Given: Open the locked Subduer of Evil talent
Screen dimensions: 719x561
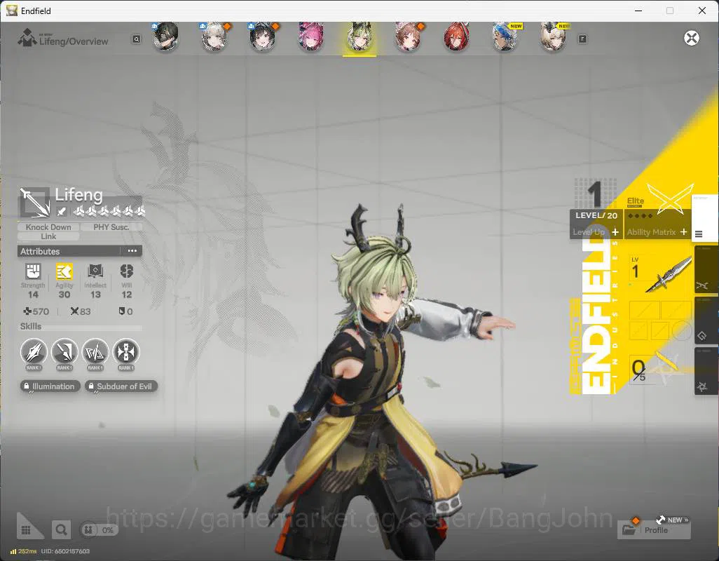Looking at the screenshot, I should (x=121, y=386).
